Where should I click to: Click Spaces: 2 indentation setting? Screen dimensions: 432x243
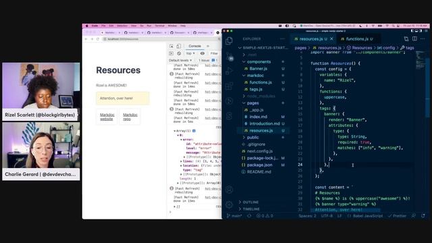pos(307,216)
